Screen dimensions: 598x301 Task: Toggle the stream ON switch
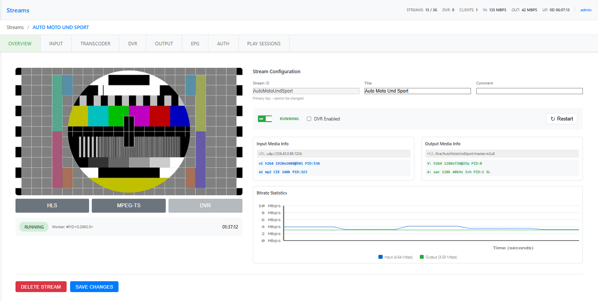(x=265, y=119)
